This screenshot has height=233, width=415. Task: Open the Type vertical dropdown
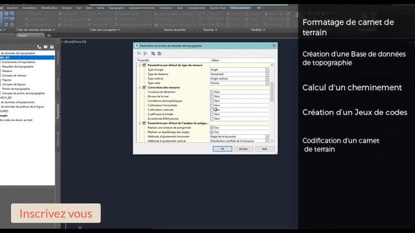point(267,79)
